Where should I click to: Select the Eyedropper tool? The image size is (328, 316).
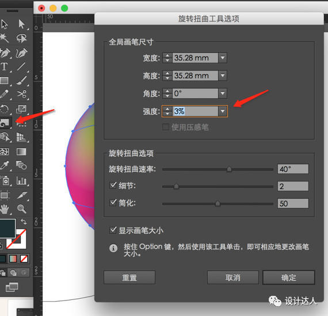(5, 165)
